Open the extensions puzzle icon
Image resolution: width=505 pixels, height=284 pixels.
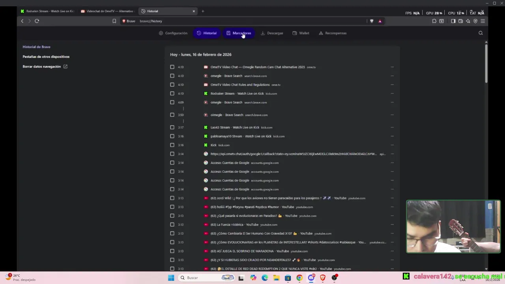click(434, 21)
